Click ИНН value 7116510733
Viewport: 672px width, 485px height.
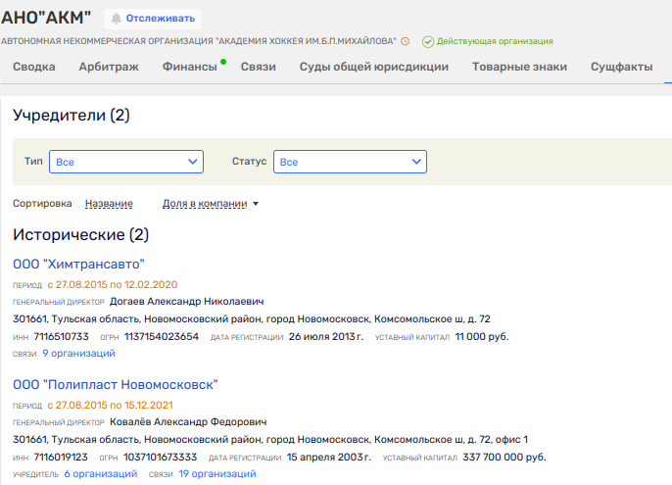62,337
